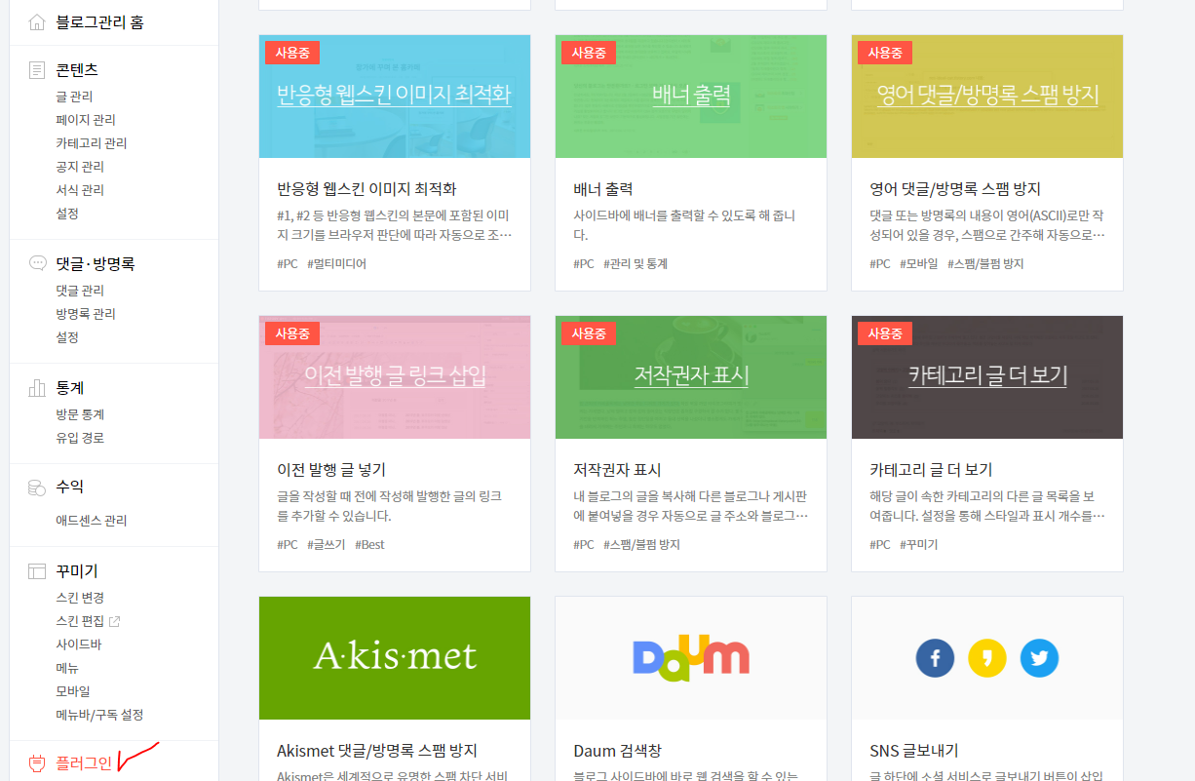Click the 사용중 badge on the 저작권자 표시 card
The width and height of the screenshot is (1195, 781).
point(589,333)
